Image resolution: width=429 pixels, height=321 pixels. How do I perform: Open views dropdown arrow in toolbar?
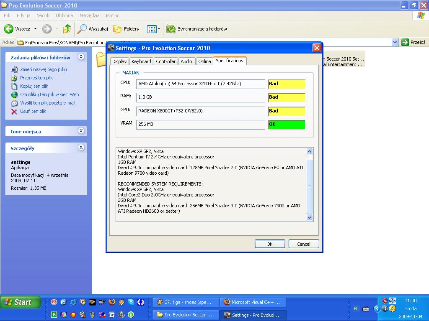coord(159,29)
